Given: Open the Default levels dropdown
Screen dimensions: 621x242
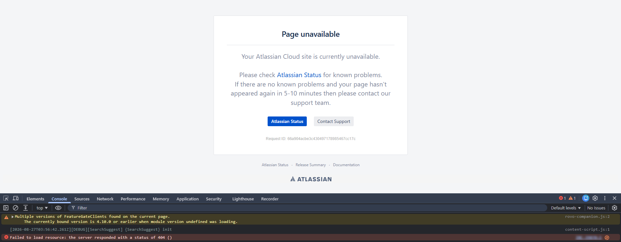Looking at the screenshot, I should point(566,208).
